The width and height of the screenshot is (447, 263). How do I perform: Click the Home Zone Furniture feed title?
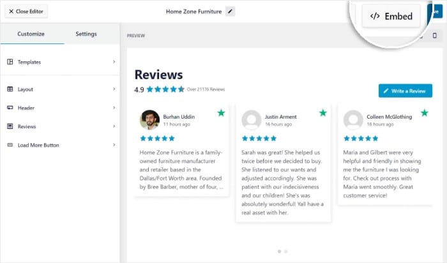point(193,11)
